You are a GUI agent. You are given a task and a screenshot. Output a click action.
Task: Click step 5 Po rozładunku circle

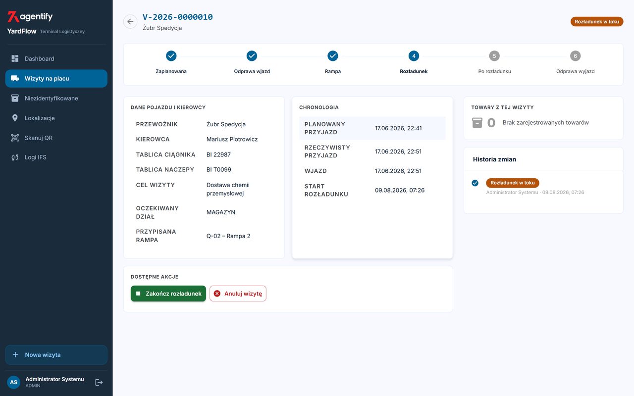494,56
